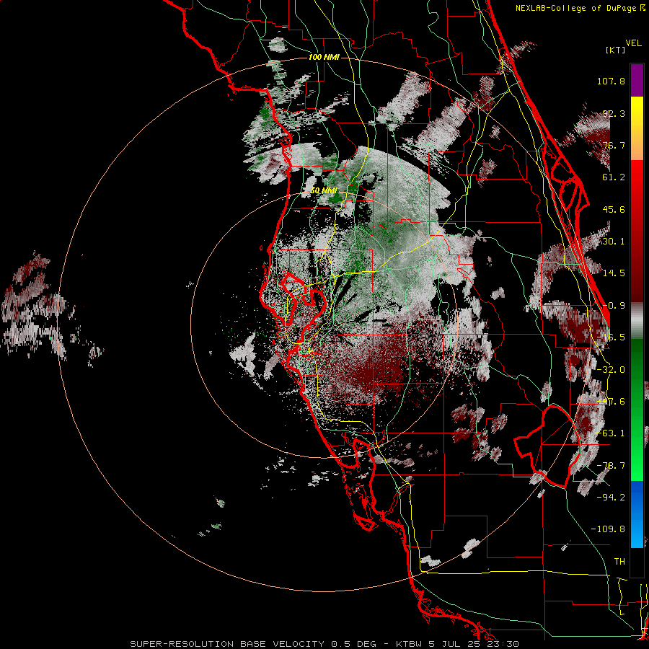
Task: Click the VEL legend title
Action: [x=634, y=43]
